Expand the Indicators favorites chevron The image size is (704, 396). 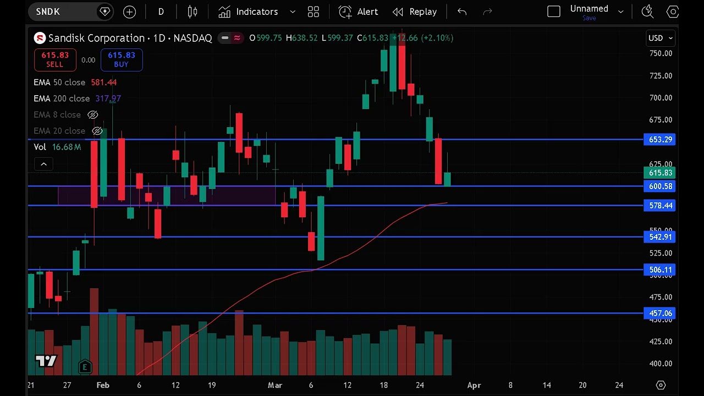[293, 12]
